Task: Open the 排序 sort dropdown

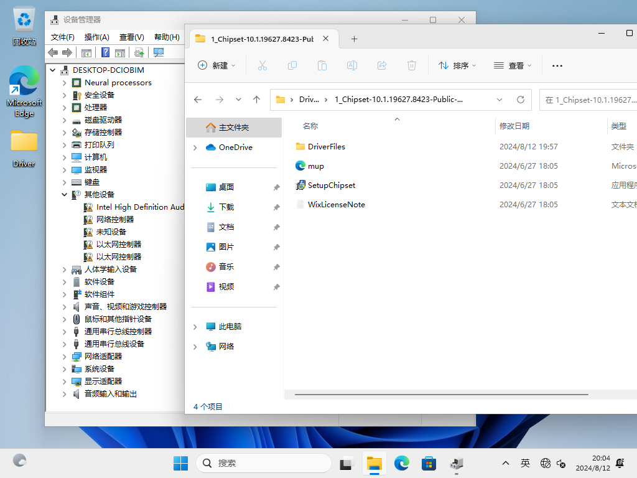Action: [457, 65]
